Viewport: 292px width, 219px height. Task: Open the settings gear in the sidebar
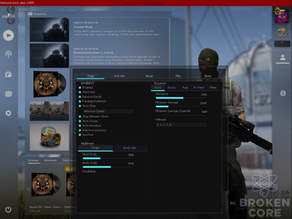click(8, 113)
